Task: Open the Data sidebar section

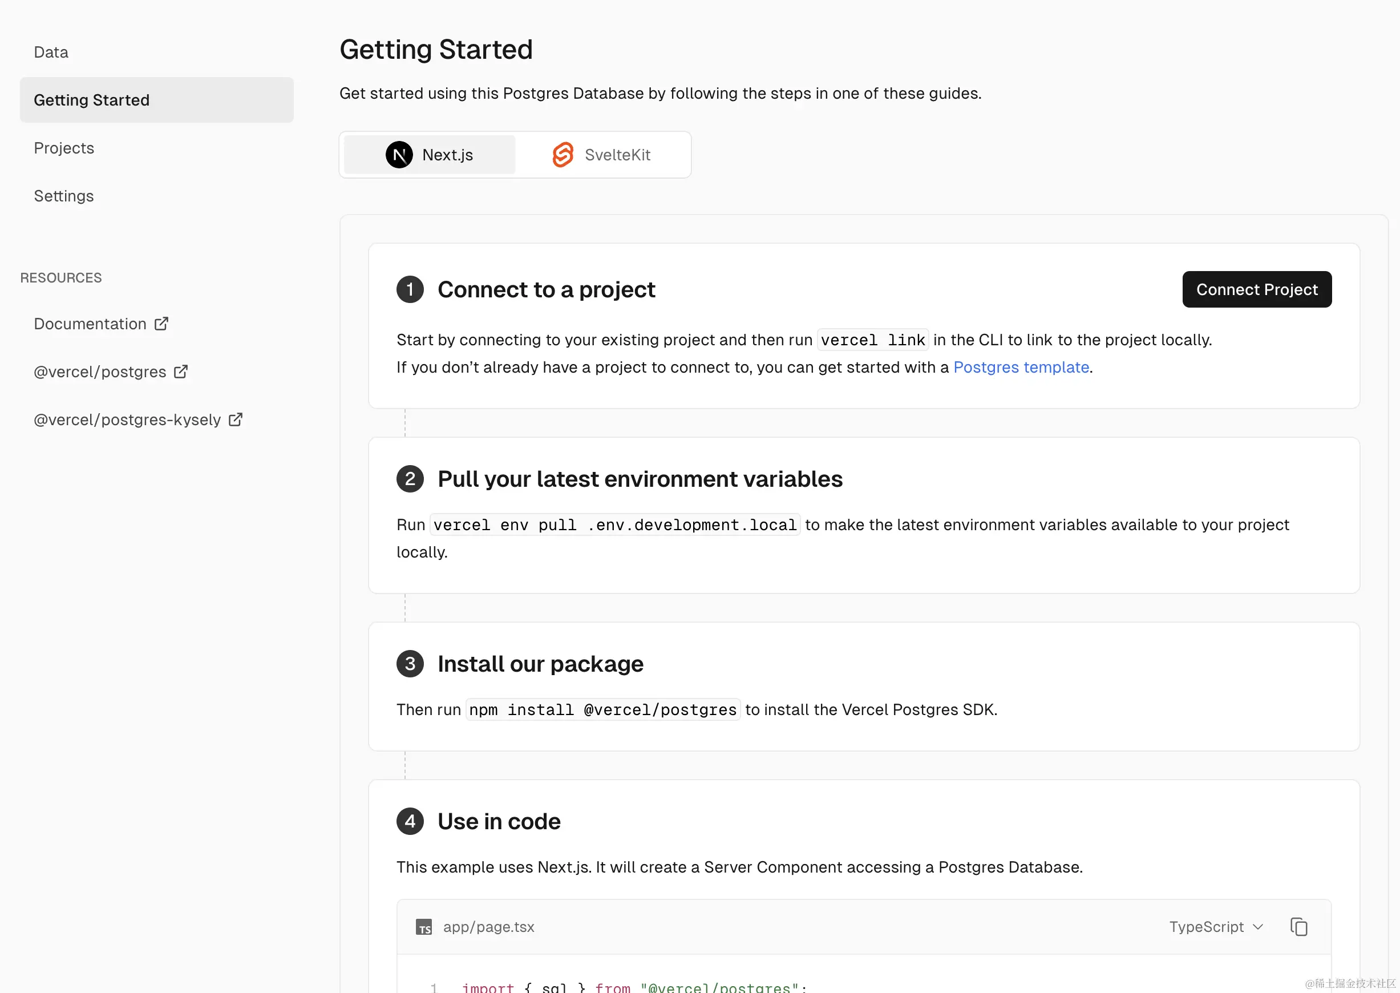Action: 51,52
